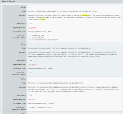Click relevance value 77.20
This screenshot has width=123, height=114.
30,95
